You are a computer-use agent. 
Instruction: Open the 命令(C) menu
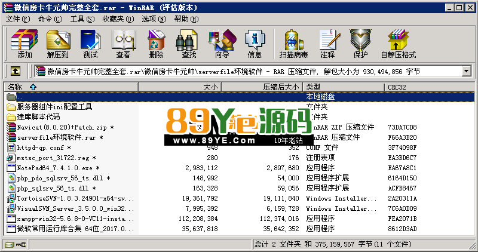(x=50, y=19)
